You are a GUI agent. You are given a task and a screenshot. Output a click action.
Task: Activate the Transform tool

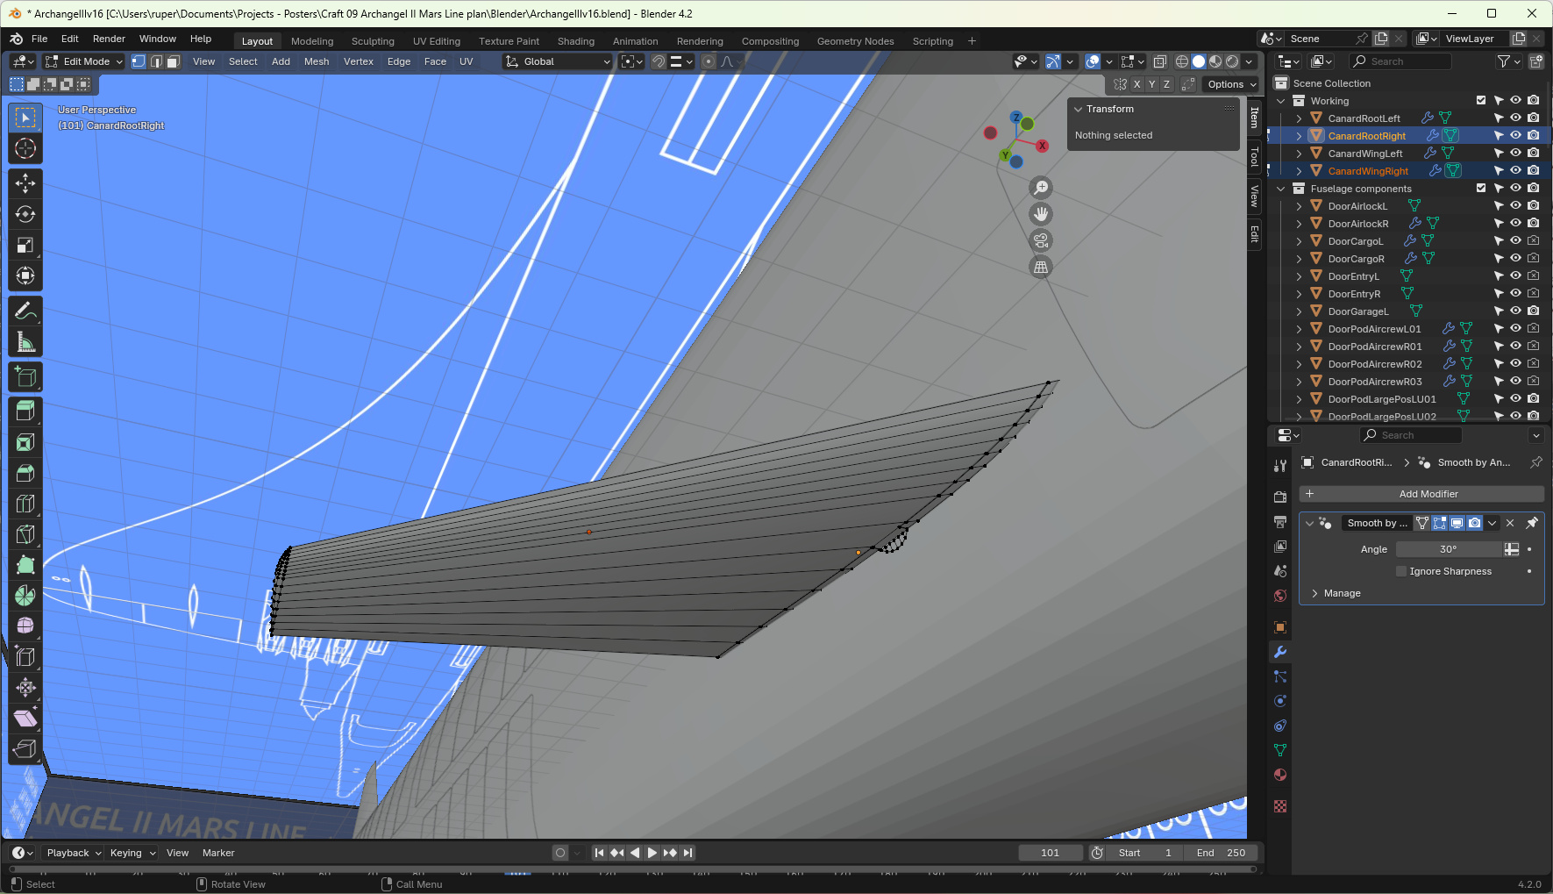coord(25,275)
